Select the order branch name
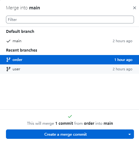139x141 pixels. click(x=18, y=60)
